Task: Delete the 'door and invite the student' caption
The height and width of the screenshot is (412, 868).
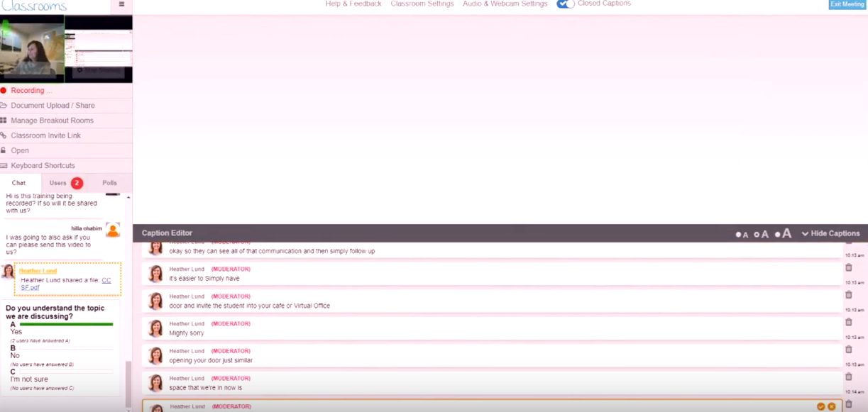Action: point(848,294)
